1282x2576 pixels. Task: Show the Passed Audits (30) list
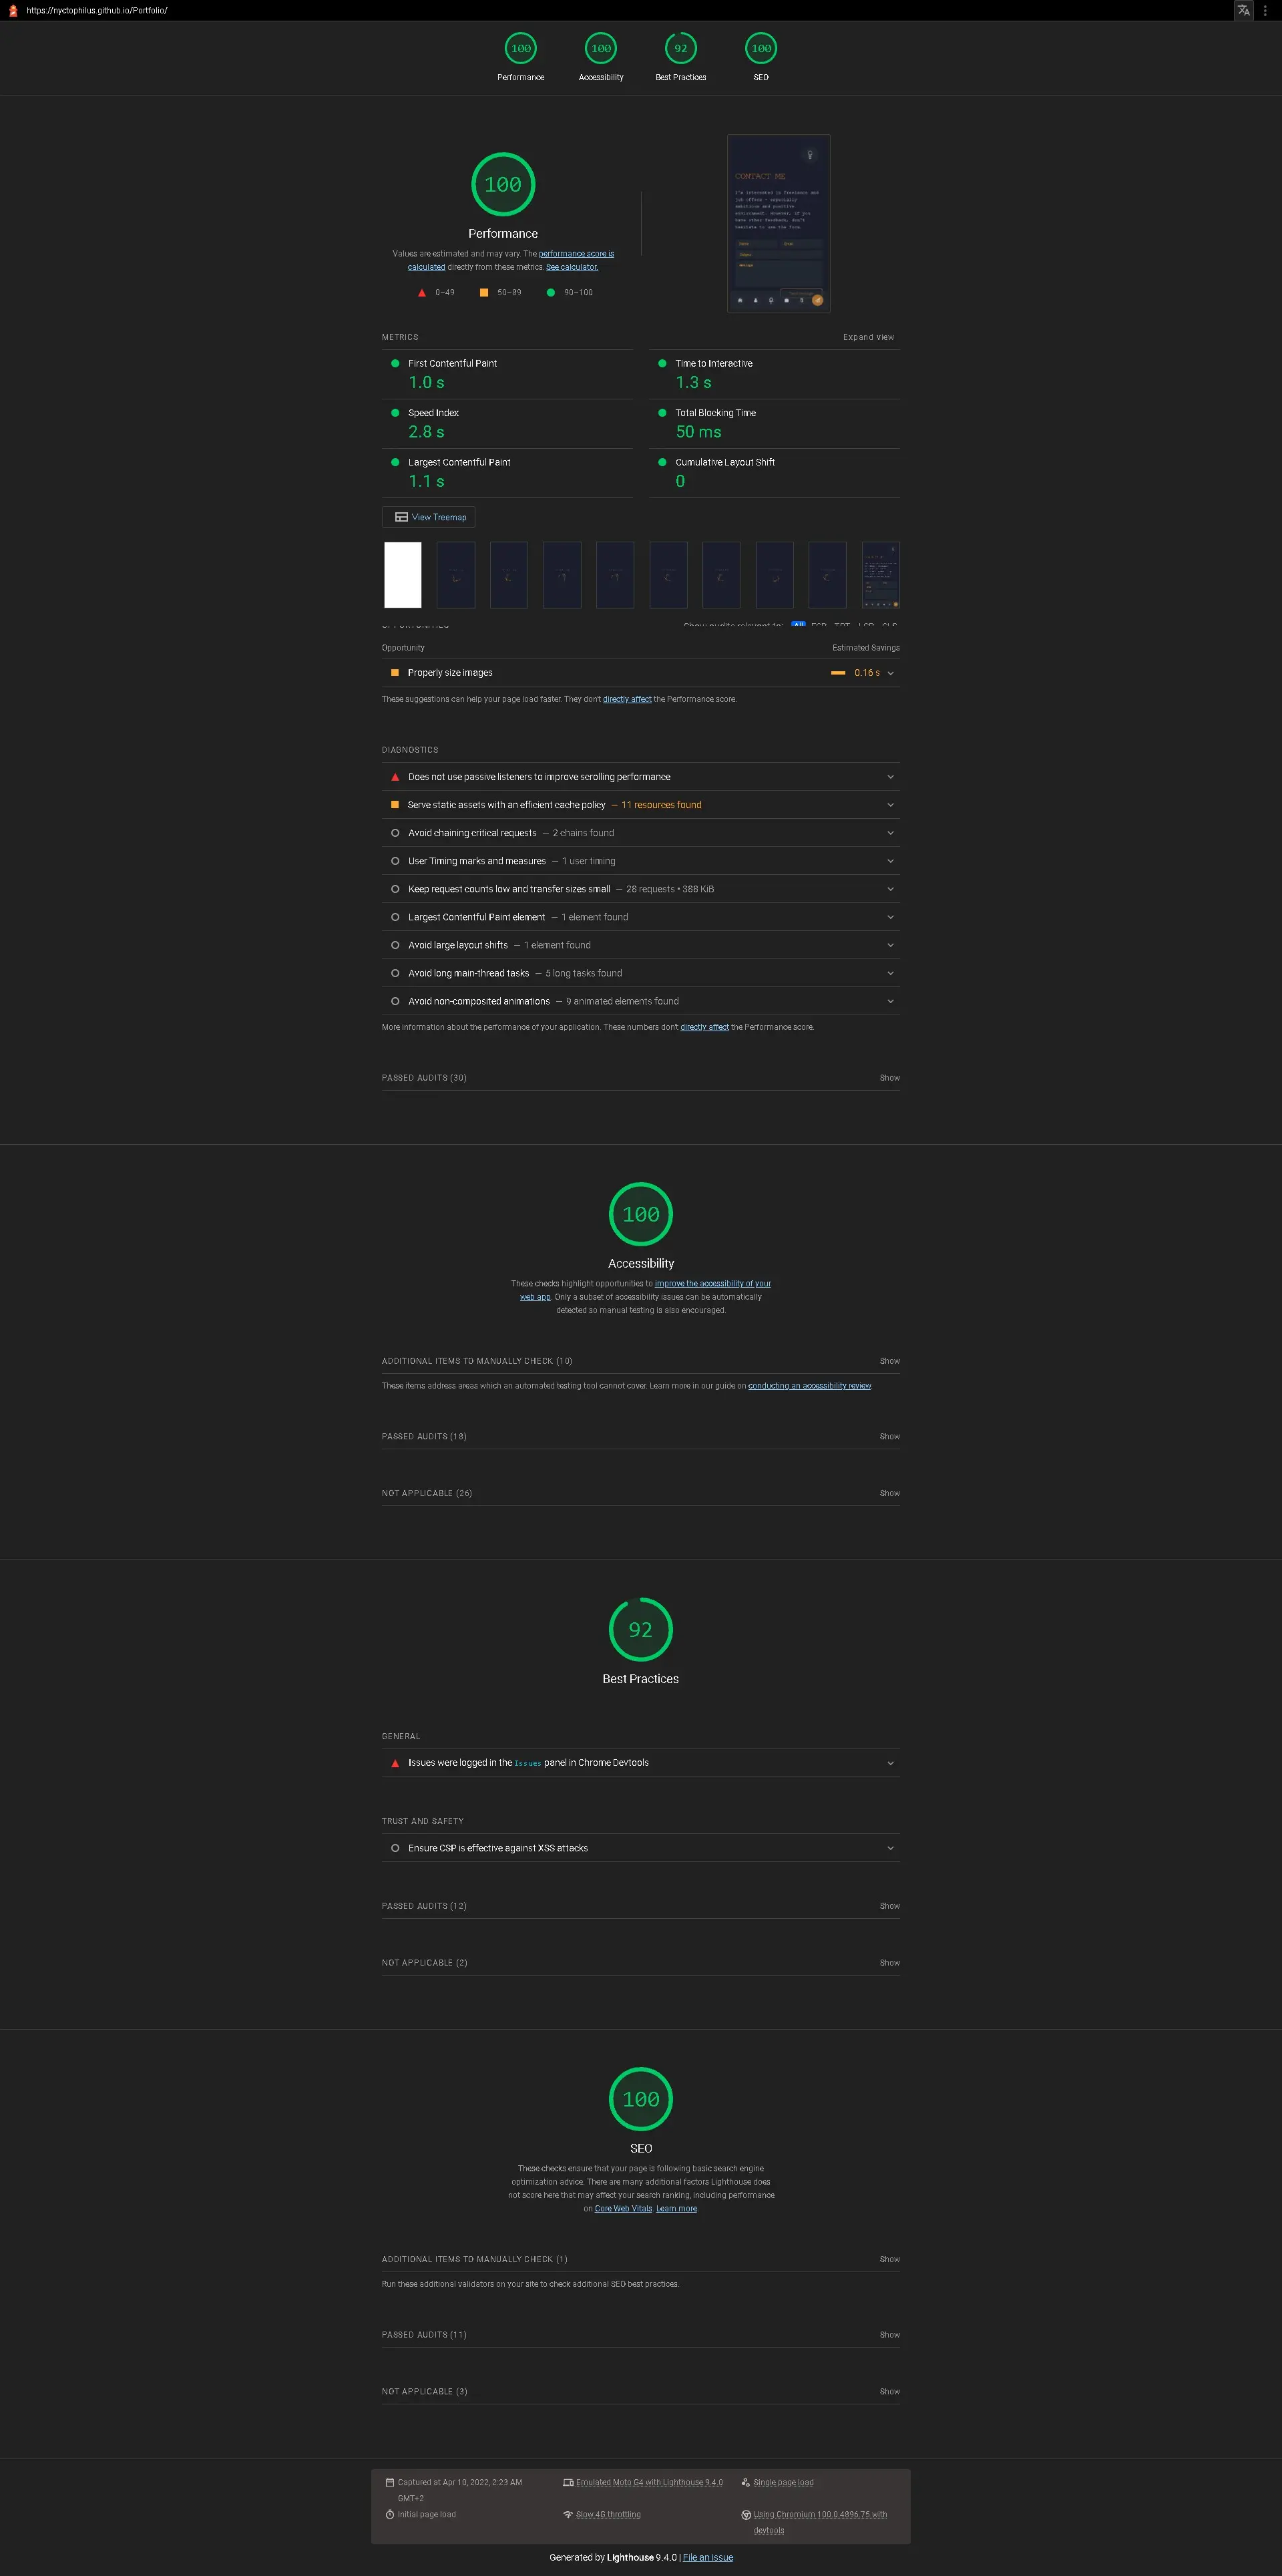[x=889, y=1078]
